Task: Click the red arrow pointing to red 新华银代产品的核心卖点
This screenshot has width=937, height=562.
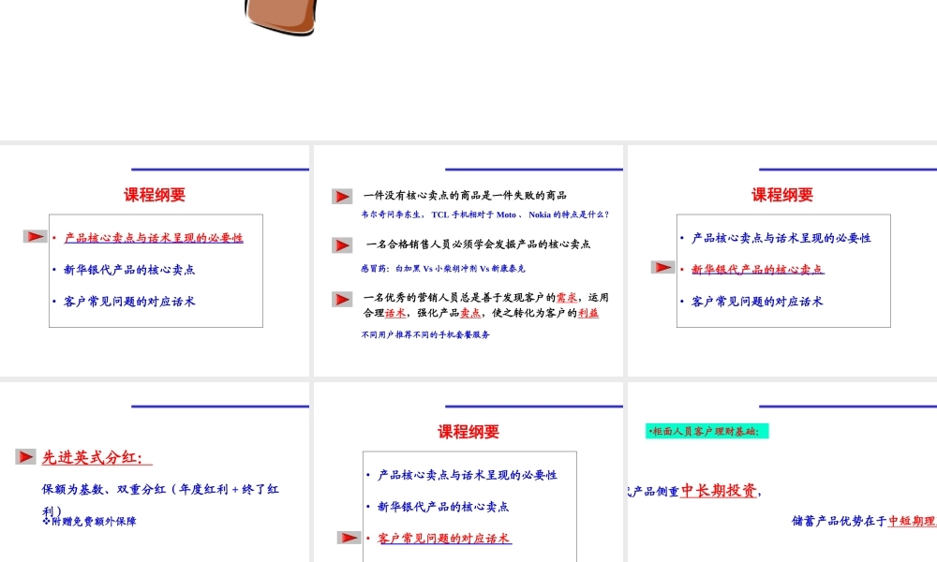Action: 662,267
